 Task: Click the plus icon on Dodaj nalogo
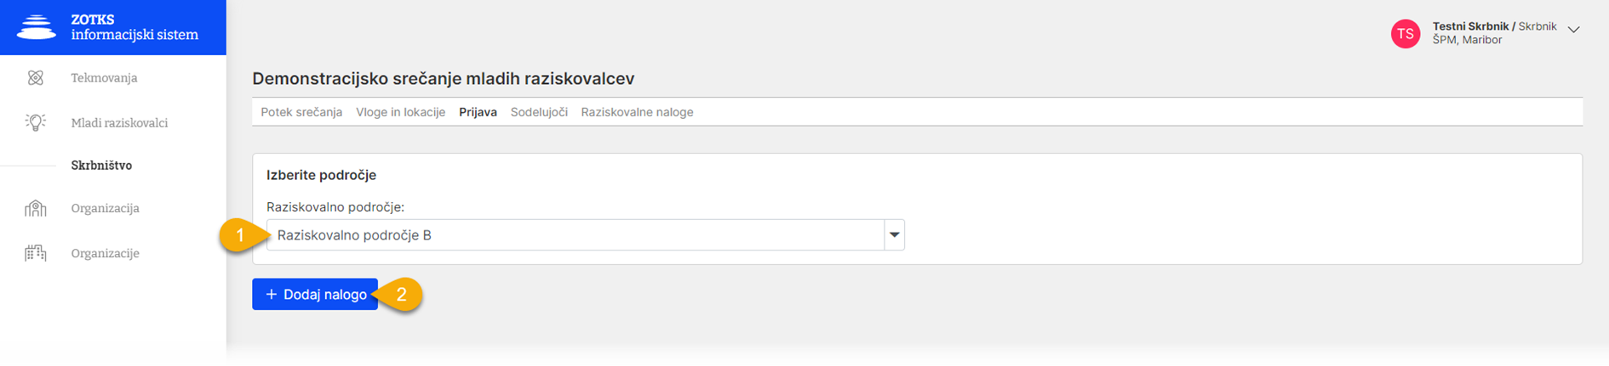pyautogui.click(x=272, y=295)
